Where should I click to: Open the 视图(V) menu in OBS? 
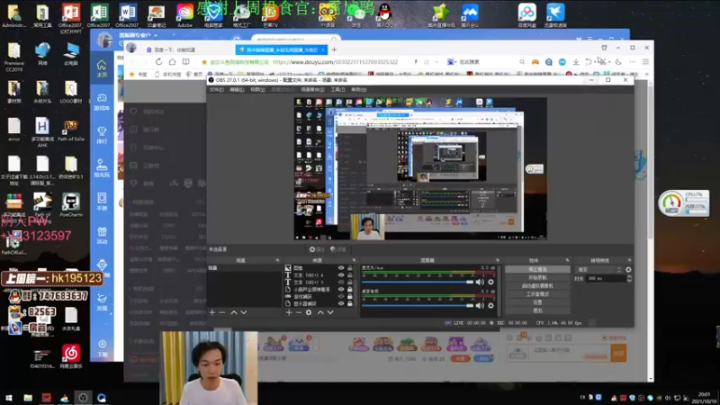click(257, 89)
